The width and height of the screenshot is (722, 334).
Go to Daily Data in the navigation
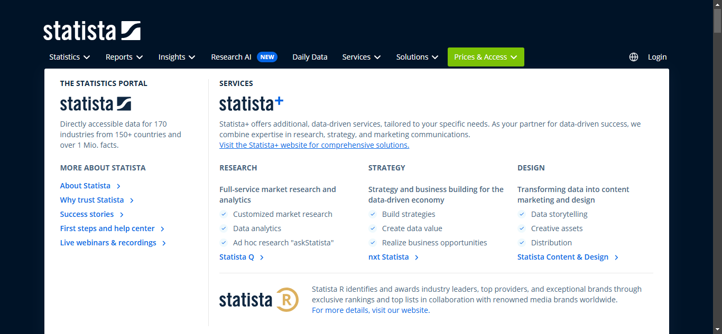[310, 57]
